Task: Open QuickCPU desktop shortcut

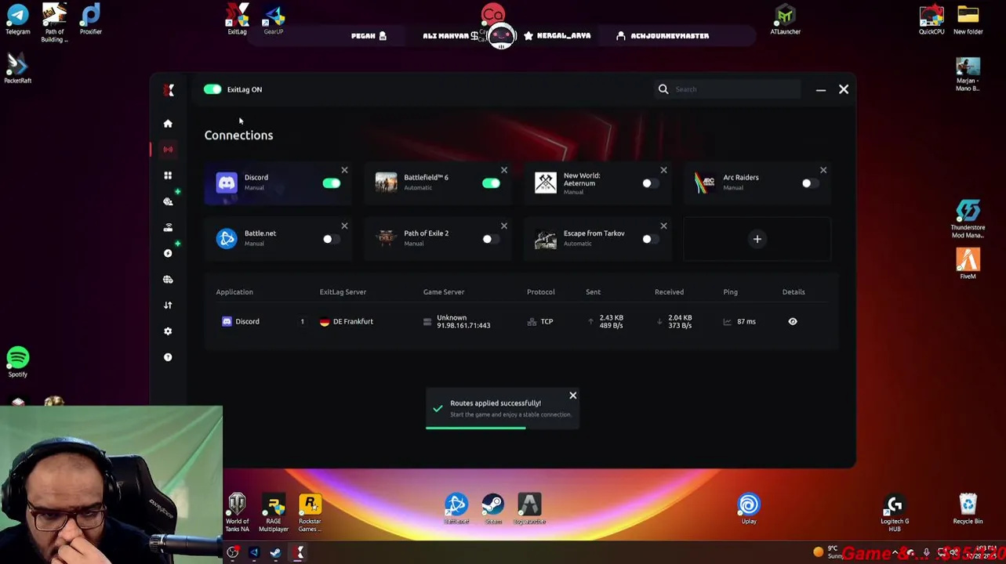Action: click(932, 20)
